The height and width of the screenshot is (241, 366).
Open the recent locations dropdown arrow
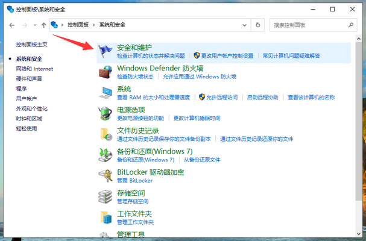pyautogui.click(x=34, y=25)
